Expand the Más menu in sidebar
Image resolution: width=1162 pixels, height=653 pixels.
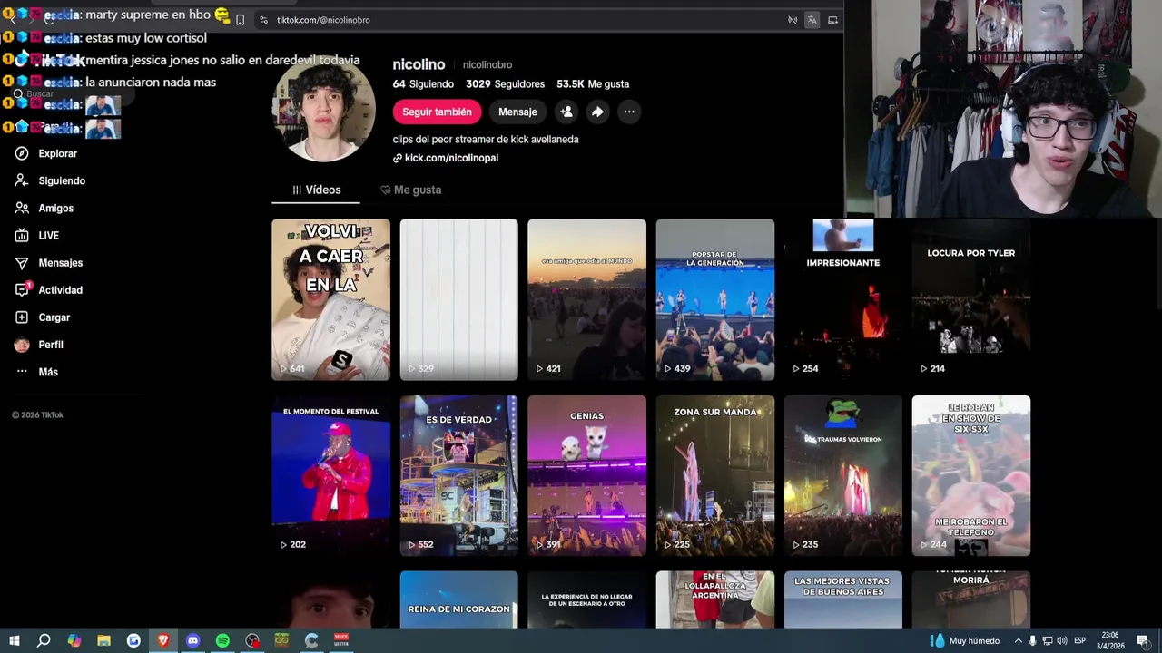pyautogui.click(x=36, y=372)
